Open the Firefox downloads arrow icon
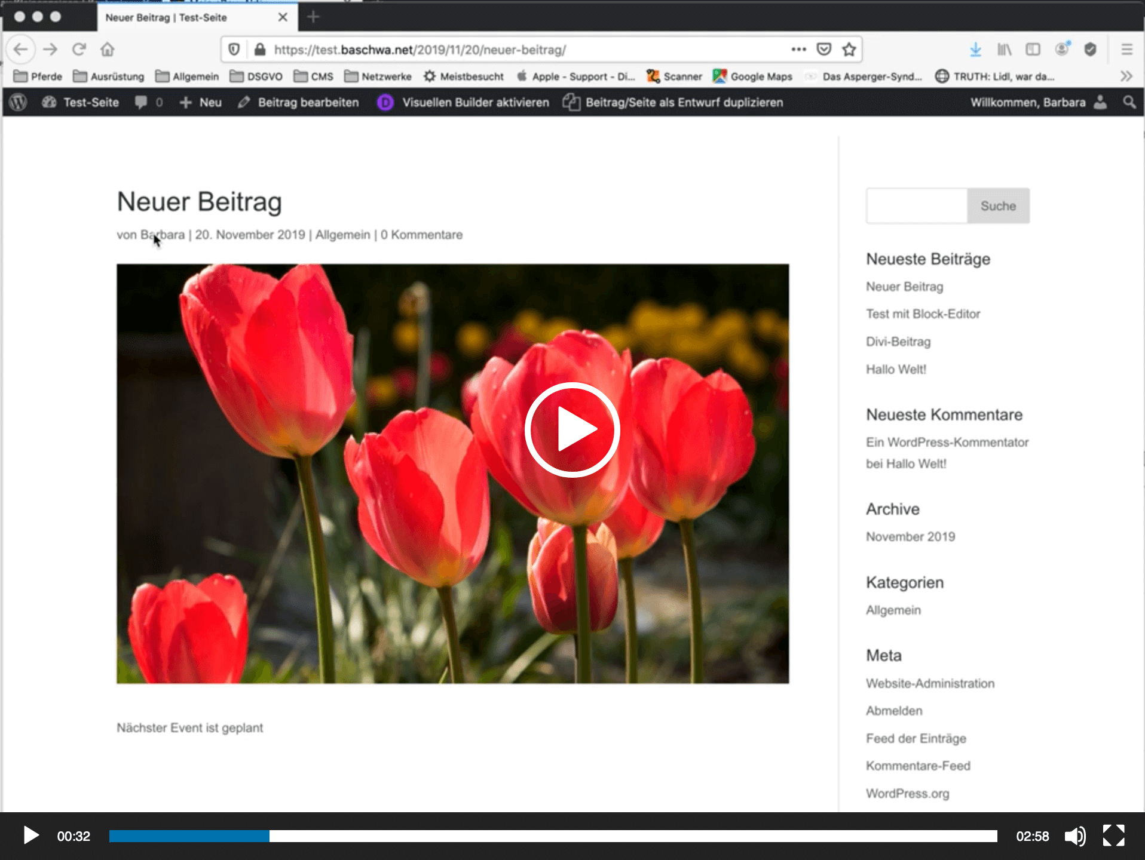 [x=975, y=50]
